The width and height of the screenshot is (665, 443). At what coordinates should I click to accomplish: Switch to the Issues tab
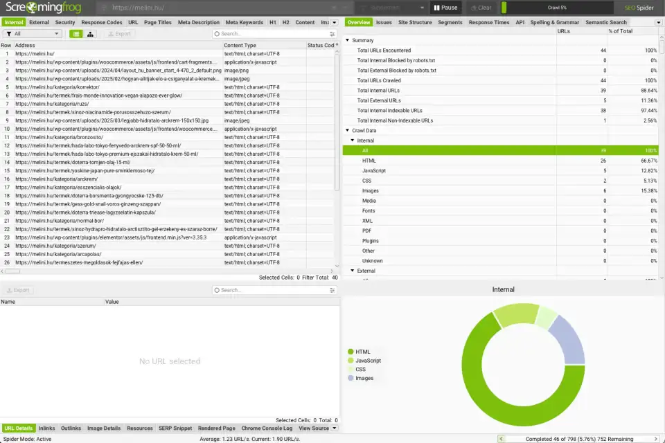click(384, 22)
